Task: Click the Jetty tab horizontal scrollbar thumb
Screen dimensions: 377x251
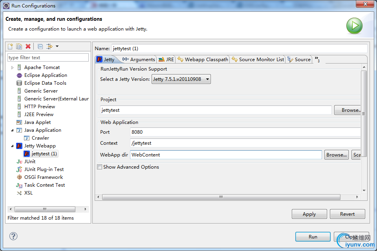Action: pyautogui.click(x=221, y=197)
